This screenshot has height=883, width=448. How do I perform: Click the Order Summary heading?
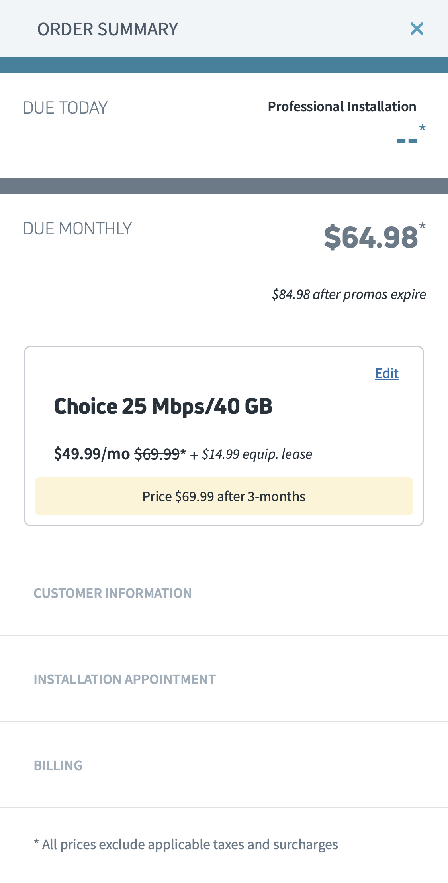click(x=108, y=29)
